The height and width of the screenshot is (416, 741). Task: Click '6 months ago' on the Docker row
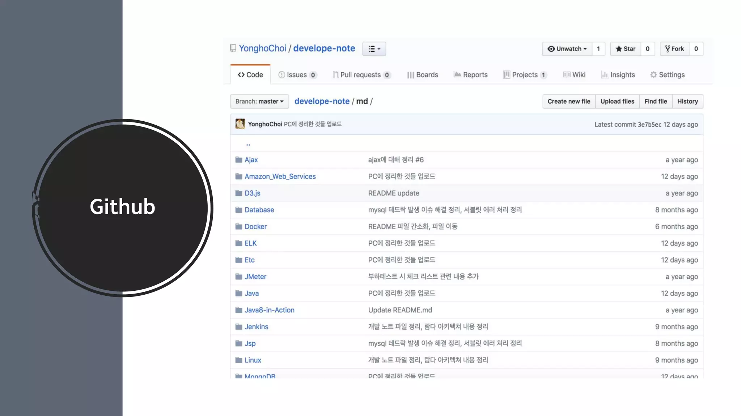[677, 226]
